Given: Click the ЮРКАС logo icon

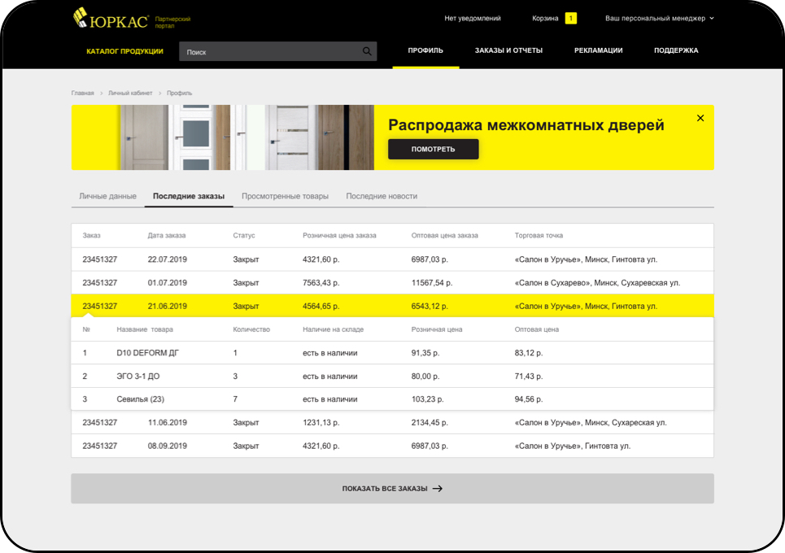Looking at the screenshot, I should click(80, 18).
